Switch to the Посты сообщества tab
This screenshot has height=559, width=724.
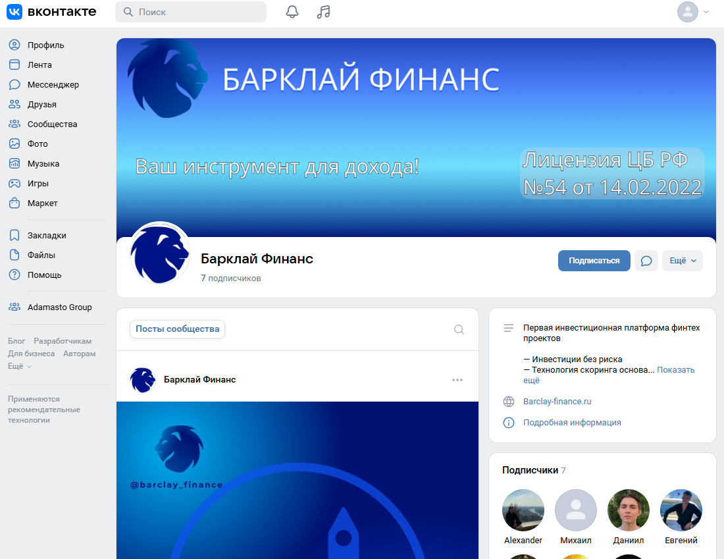point(177,329)
